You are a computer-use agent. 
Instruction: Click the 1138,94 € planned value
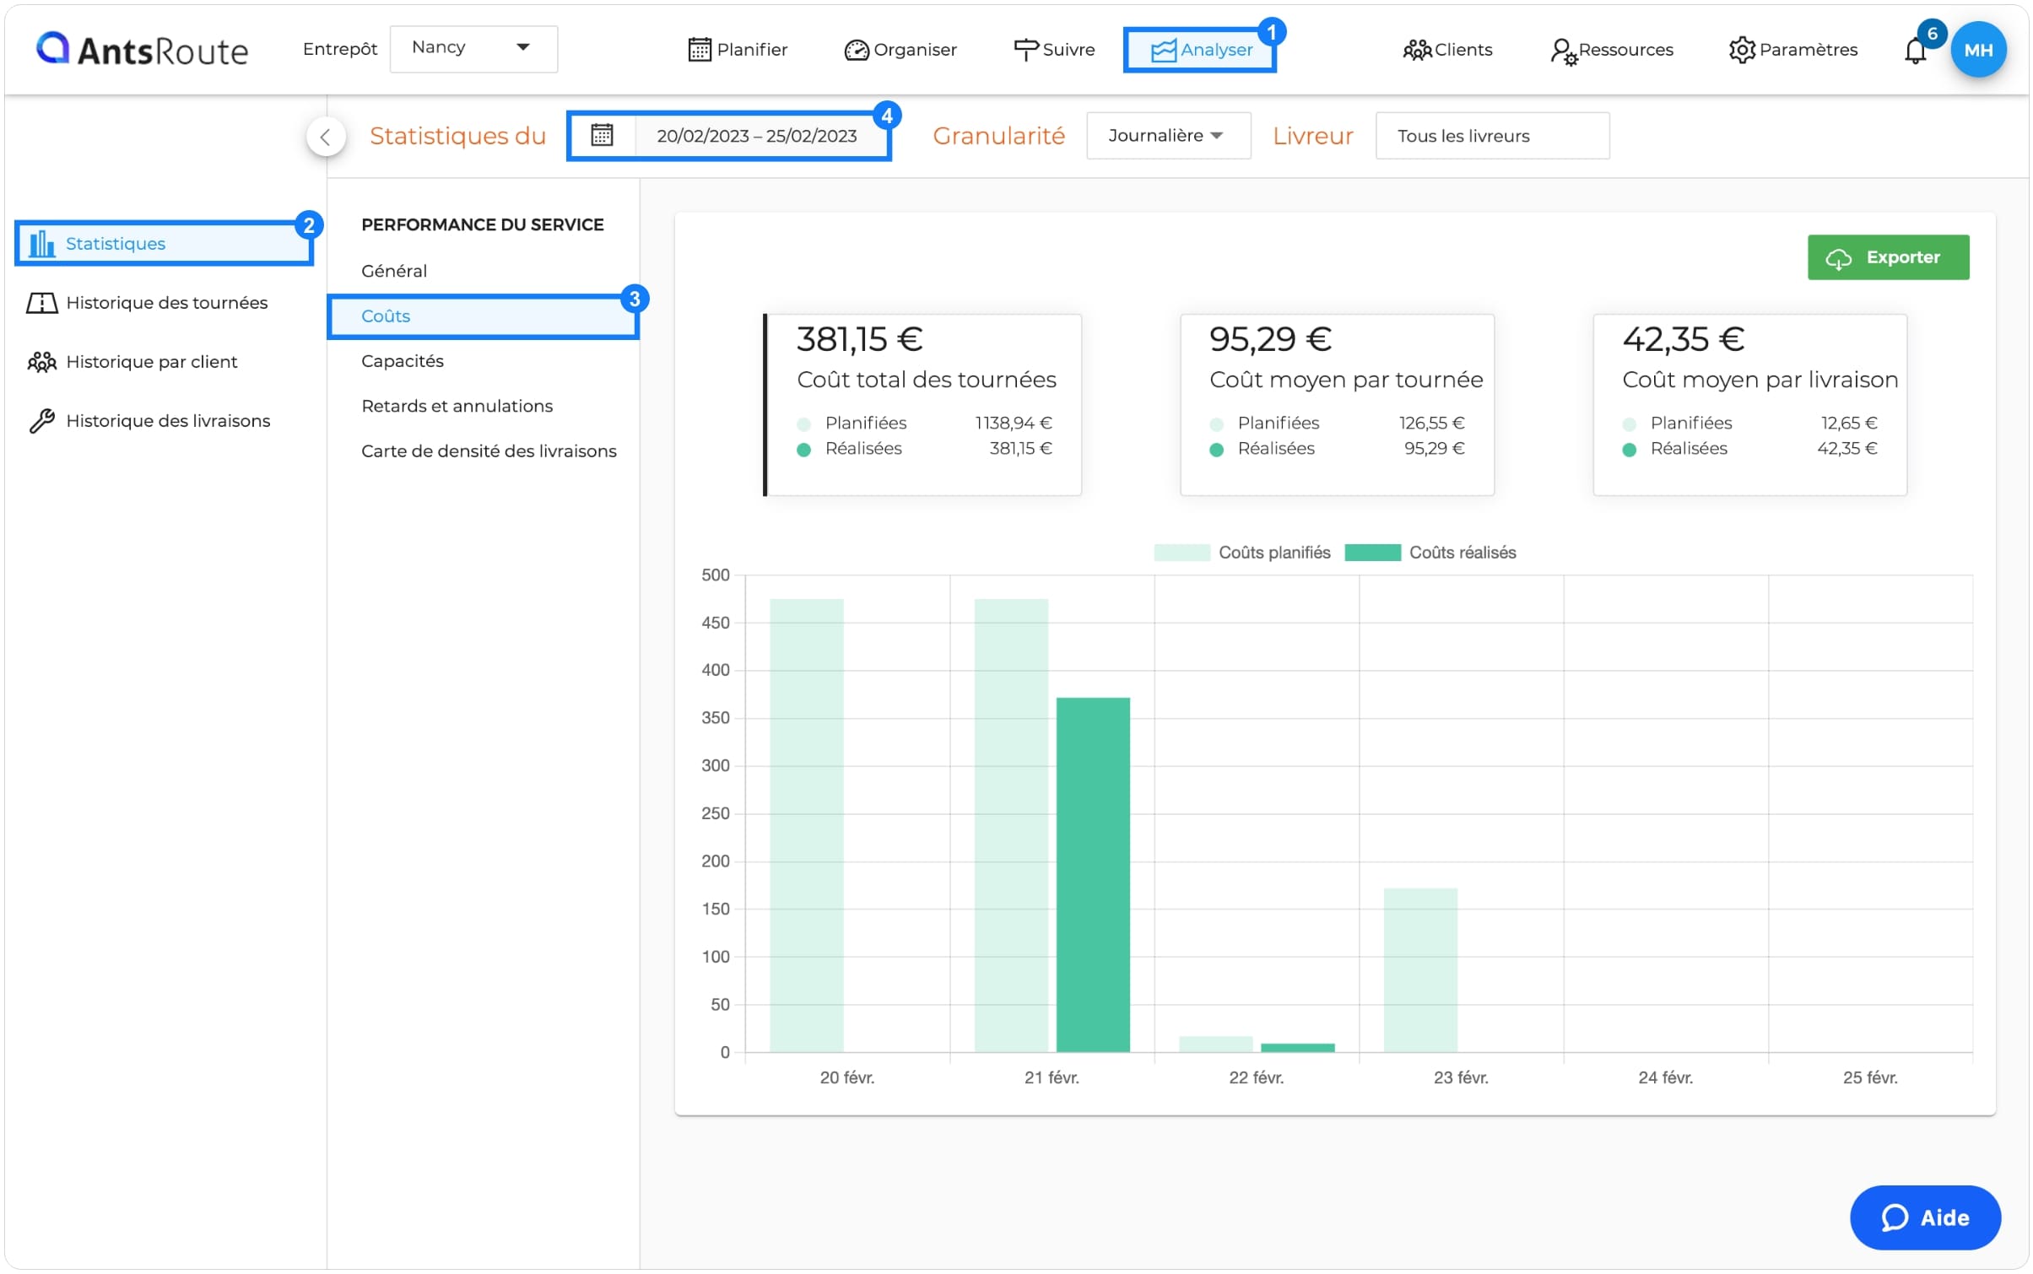click(x=1013, y=423)
